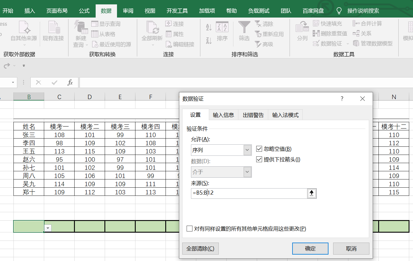Screen dimensions: 413x261
Task: Switch to the 出错警告 tab
Action: pos(253,115)
